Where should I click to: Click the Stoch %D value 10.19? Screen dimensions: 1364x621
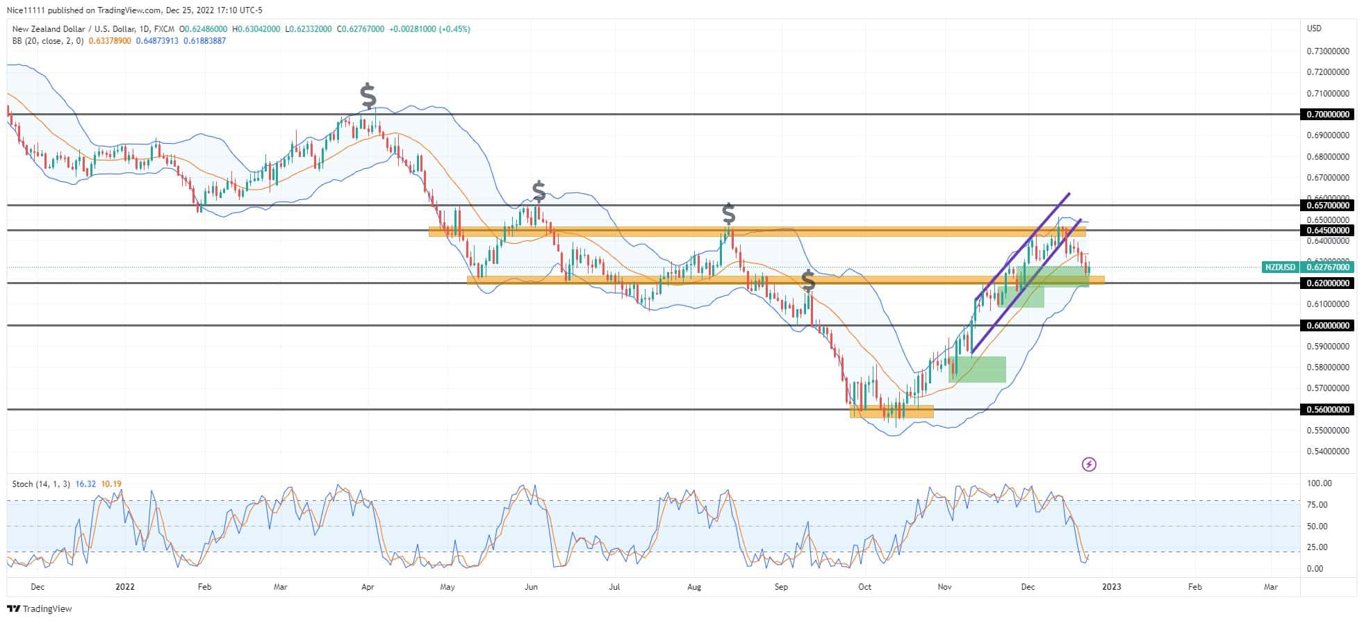point(111,484)
